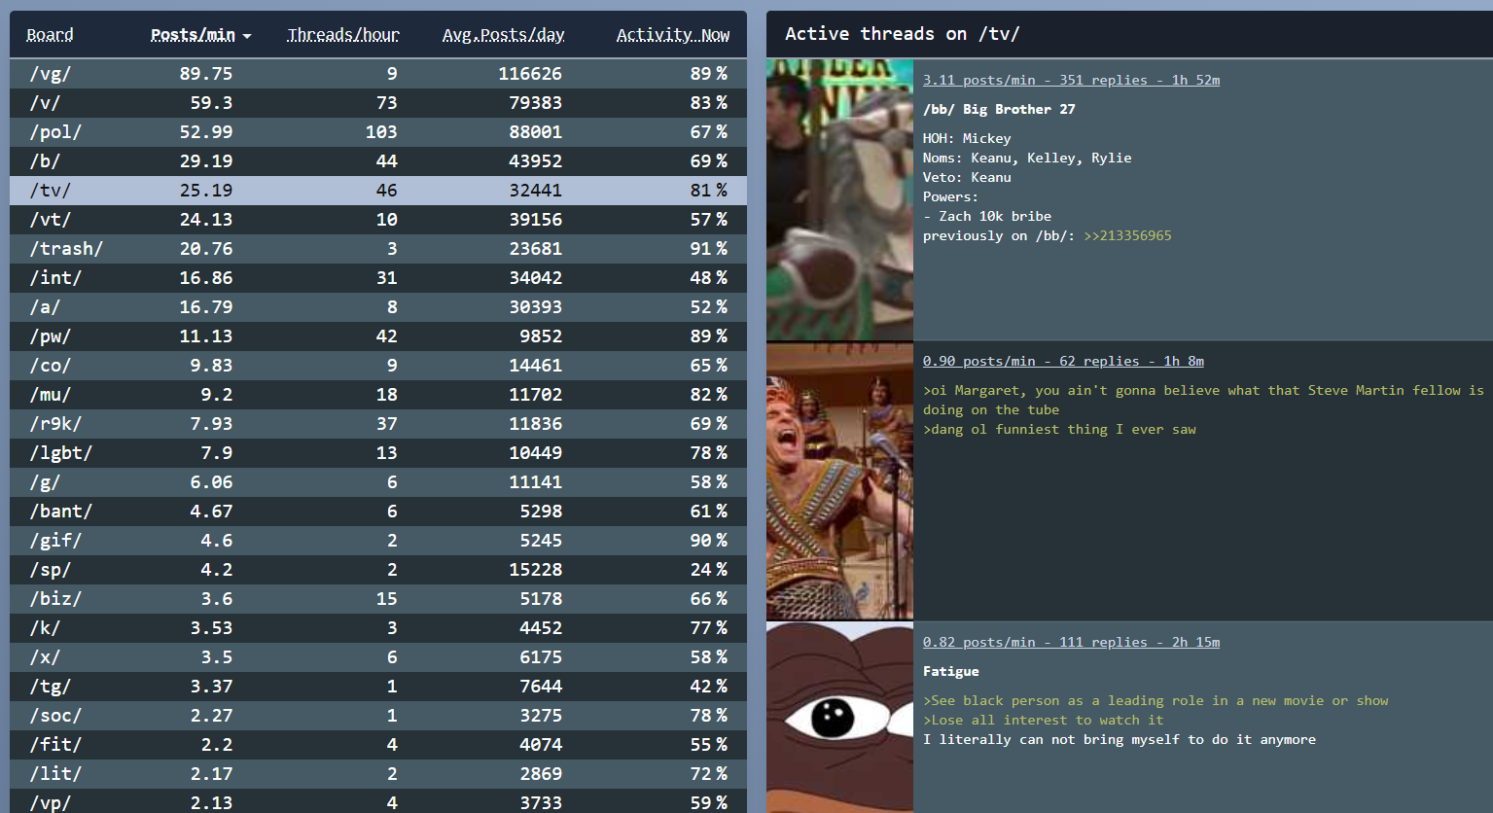The height and width of the screenshot is (813, 1493).
Task: Sort by Posts/min column header
Action: (x=193, y=35)
